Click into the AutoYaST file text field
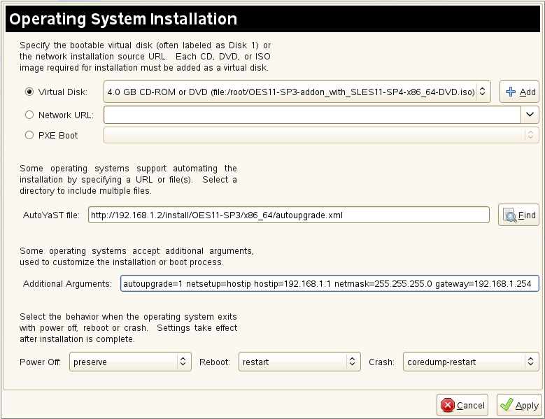545x419 pixels. (x=288, y=215)
